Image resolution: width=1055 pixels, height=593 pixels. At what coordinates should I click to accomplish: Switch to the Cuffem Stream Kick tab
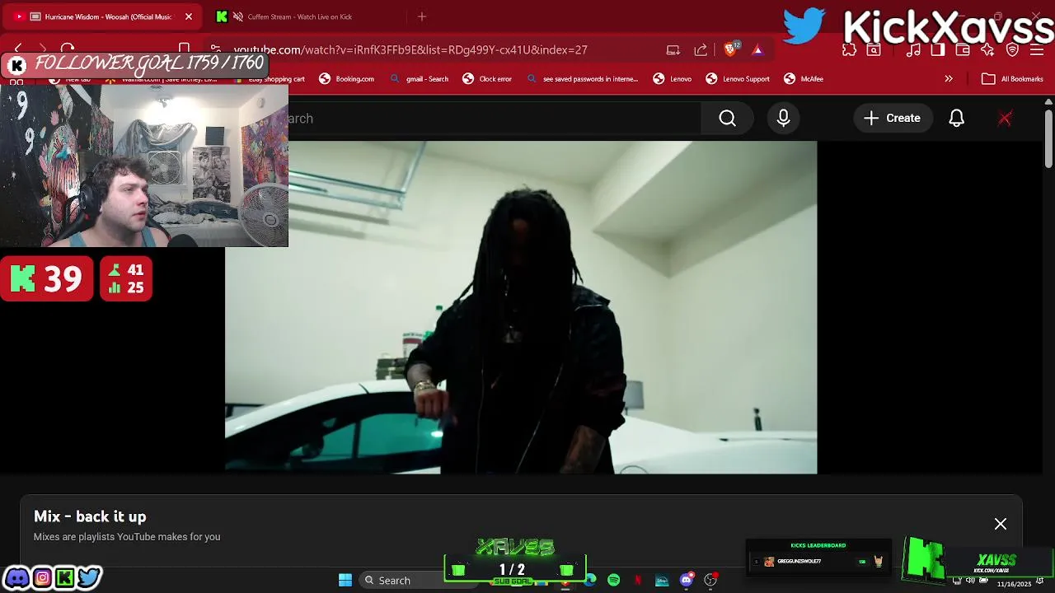point(299,16)
